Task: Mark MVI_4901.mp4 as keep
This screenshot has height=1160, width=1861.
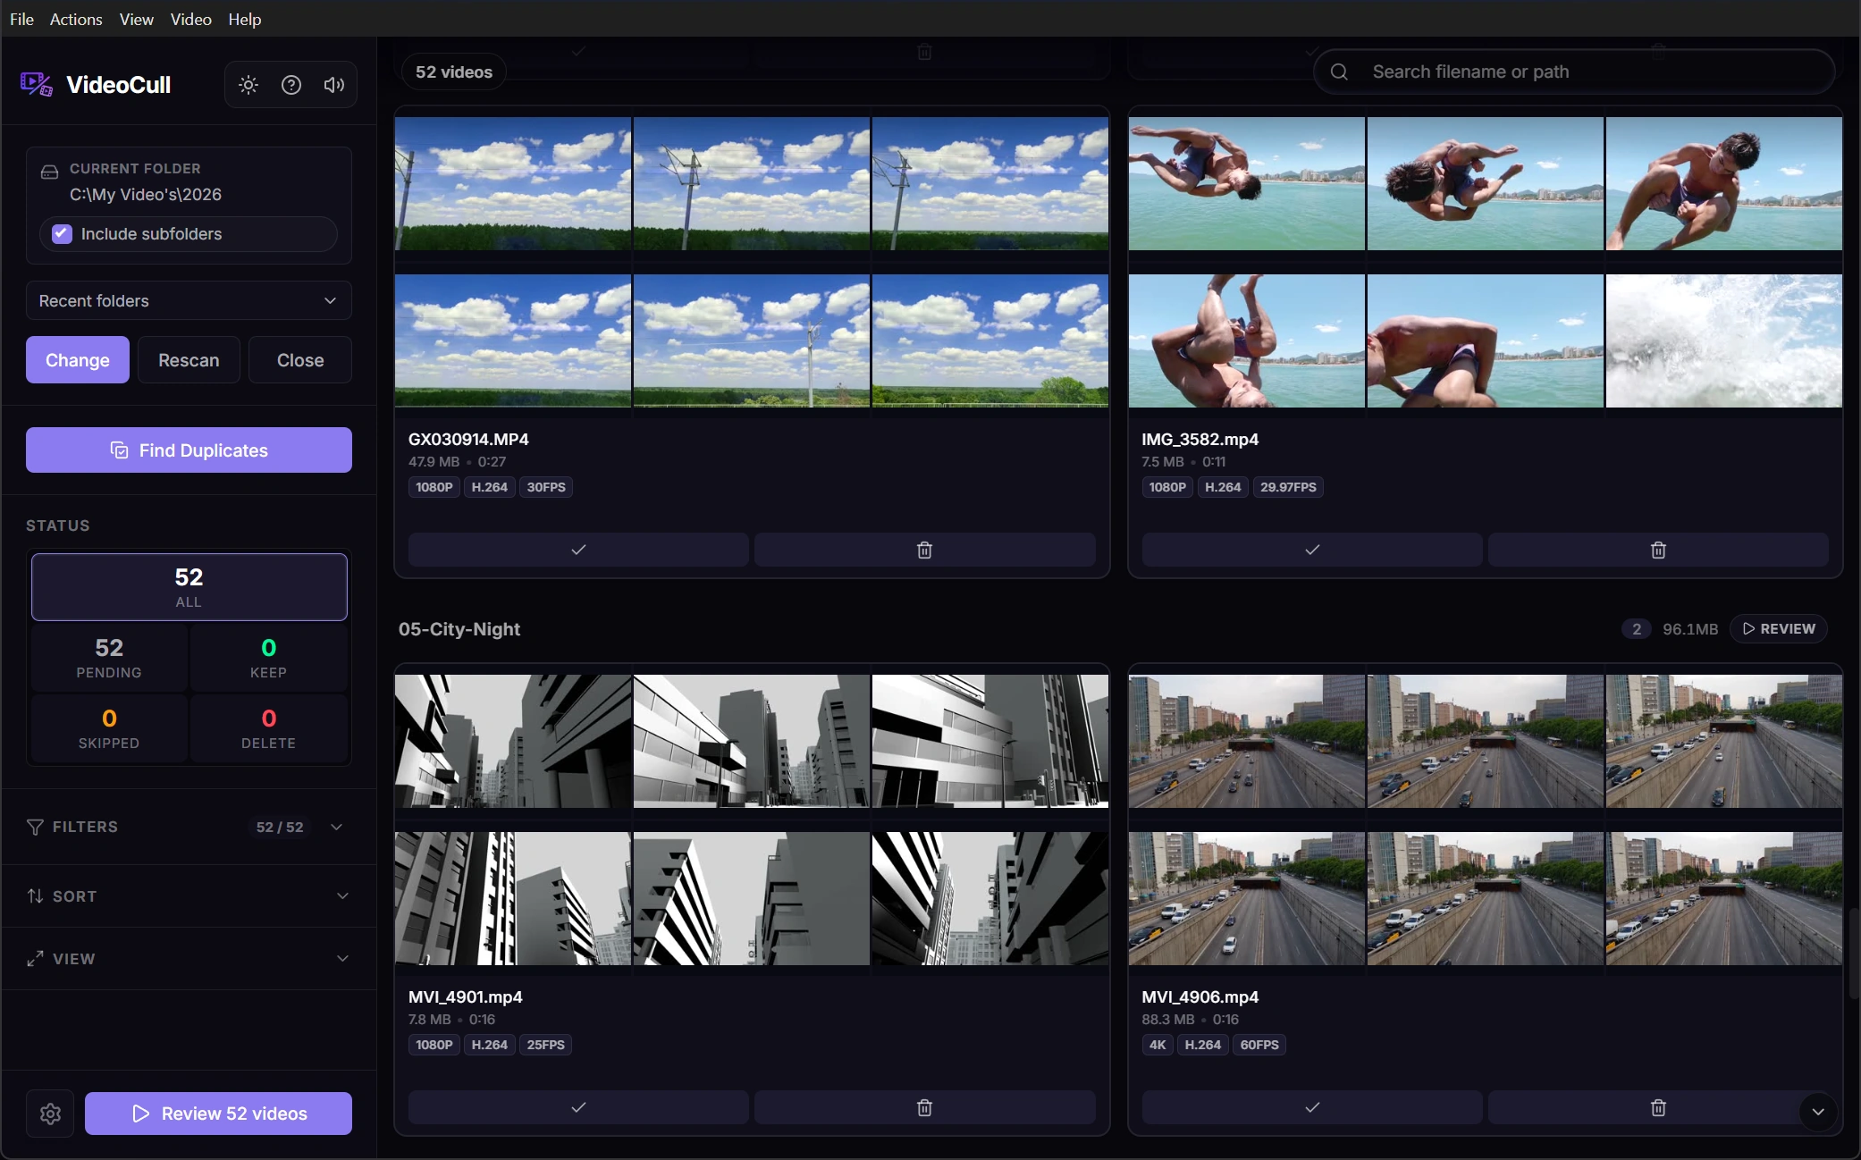Action: [x=578, y=1107]
